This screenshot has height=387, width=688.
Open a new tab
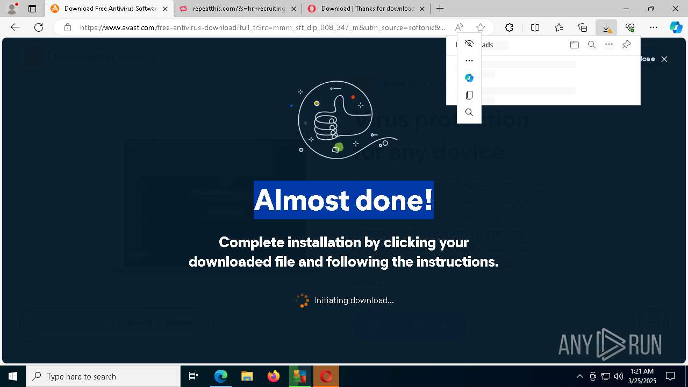tap(440, 9)
